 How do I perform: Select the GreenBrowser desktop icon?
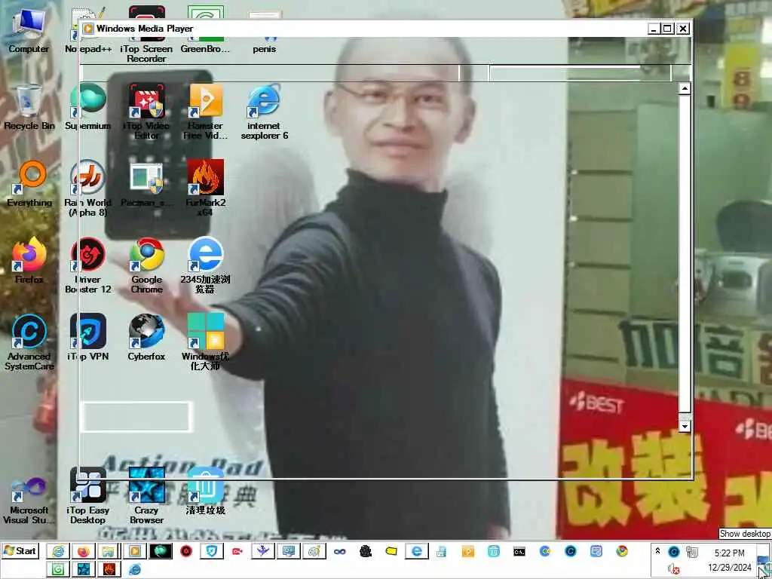coord(205,31)
